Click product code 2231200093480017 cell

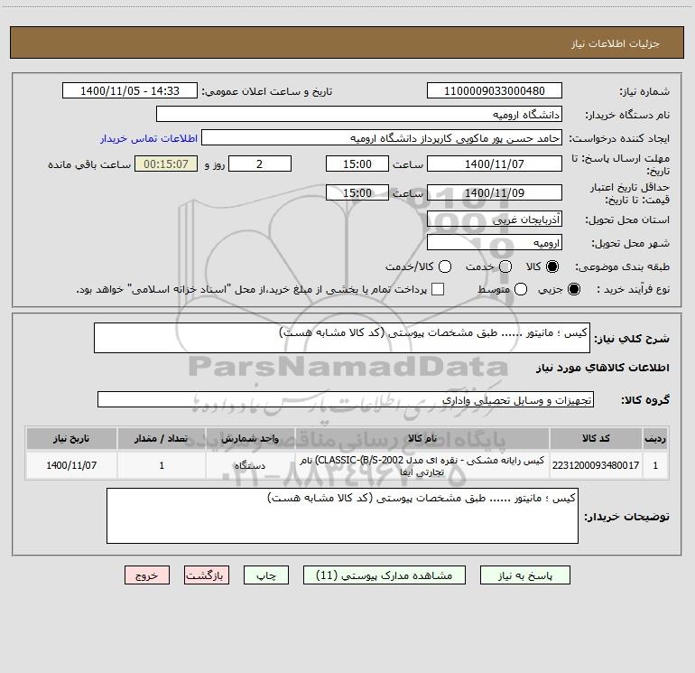click(596, 465)
